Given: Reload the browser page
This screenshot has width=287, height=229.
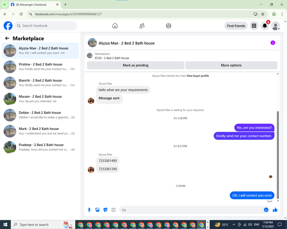Looking at the screenshot, I should (21, 14).
